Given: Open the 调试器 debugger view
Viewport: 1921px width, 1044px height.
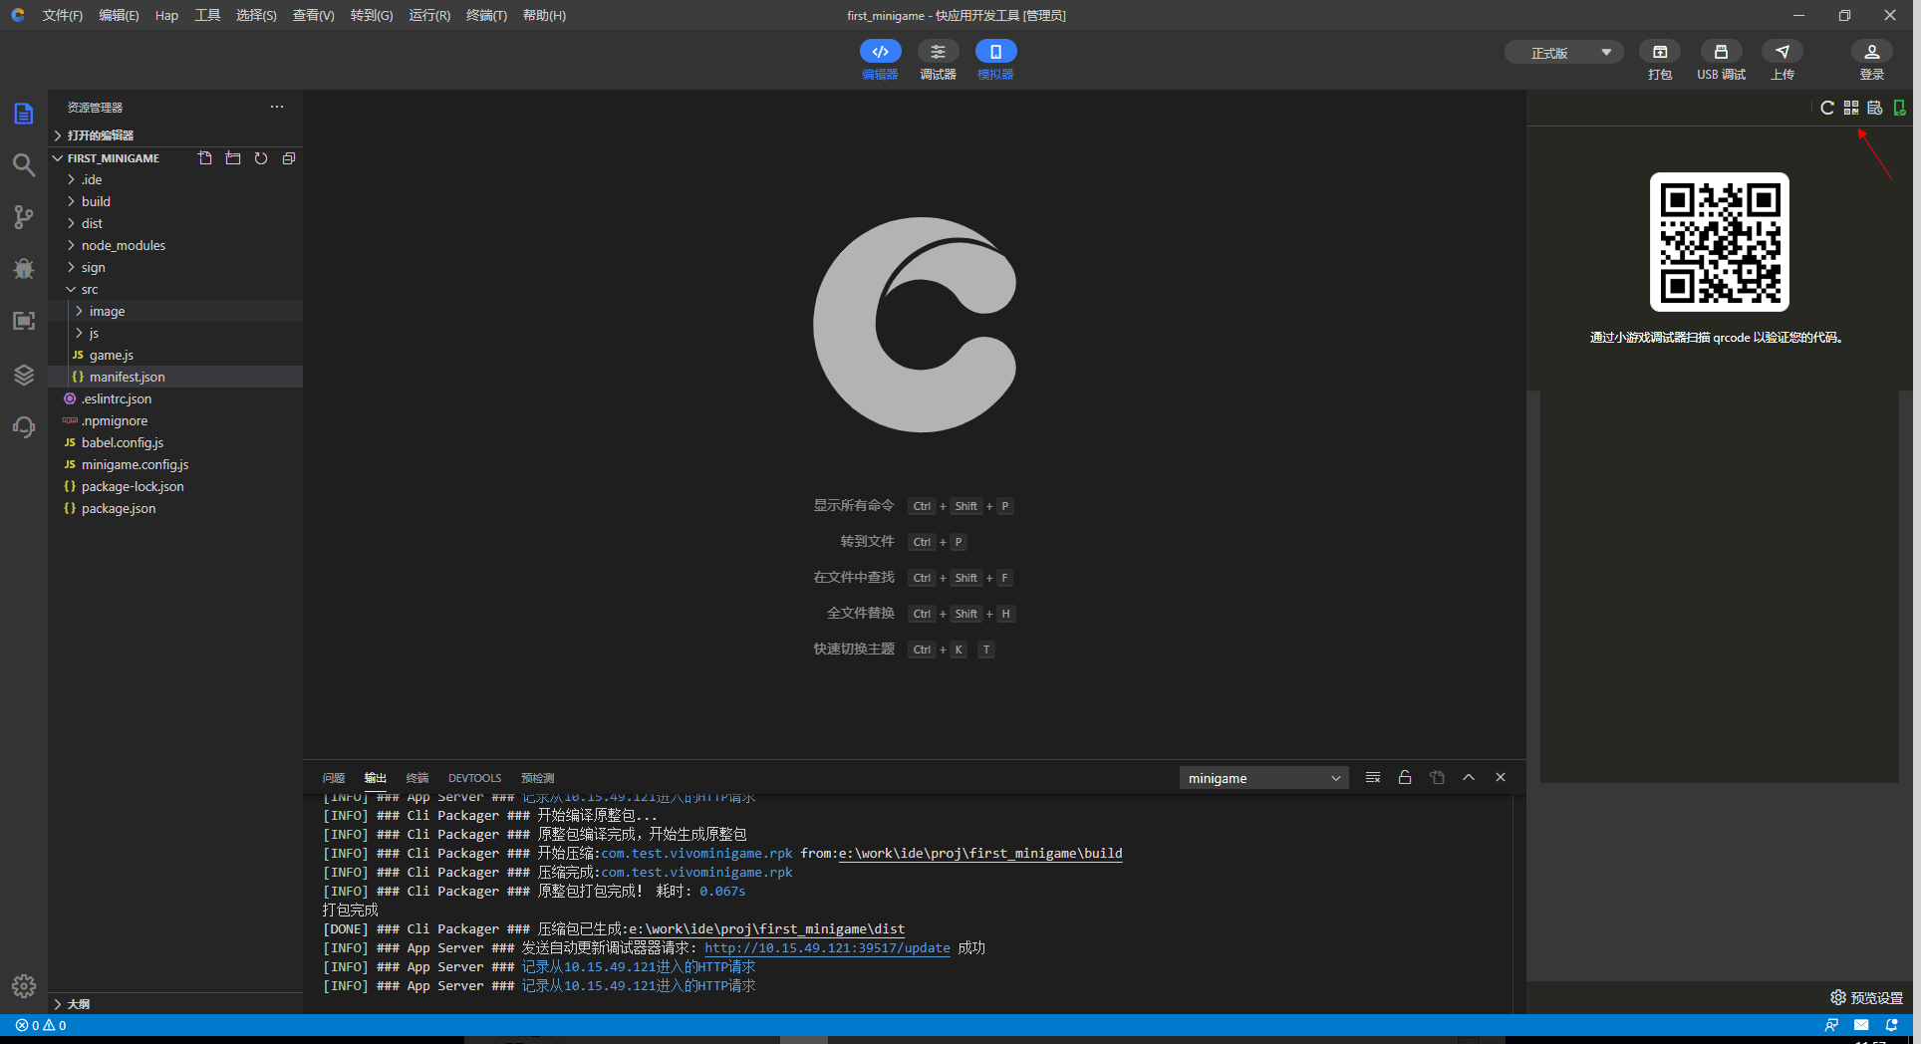Looking at the screenshot, I should [938, 60].
